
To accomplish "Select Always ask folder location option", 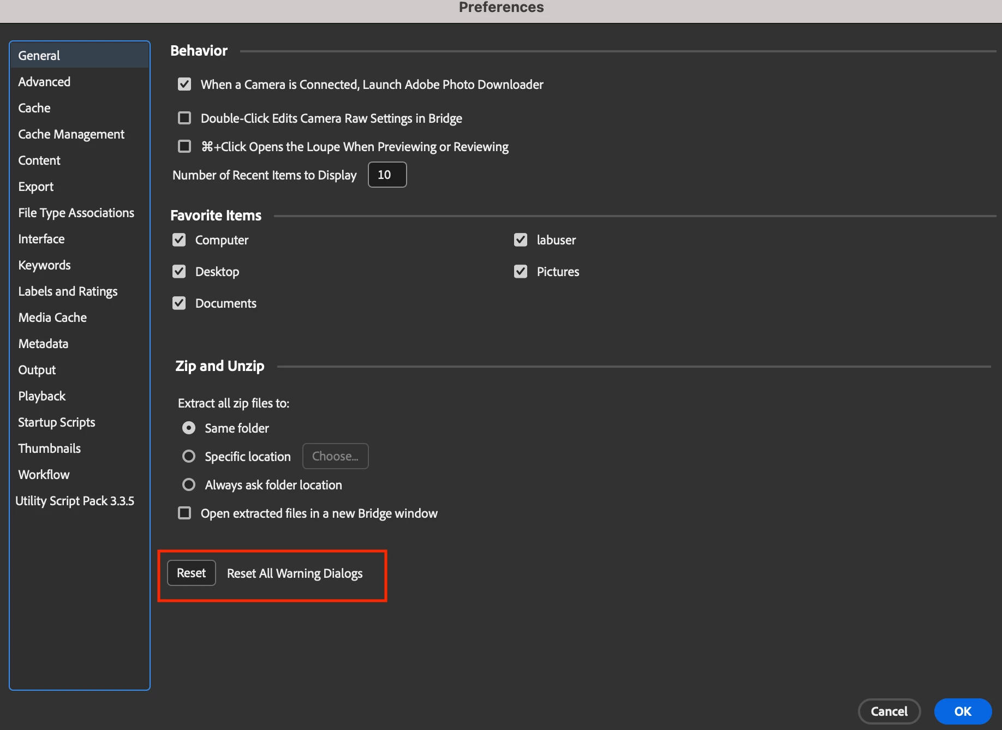I will (x=189, y=484).
